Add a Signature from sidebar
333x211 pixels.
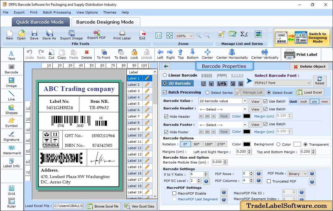click(12, 136)
